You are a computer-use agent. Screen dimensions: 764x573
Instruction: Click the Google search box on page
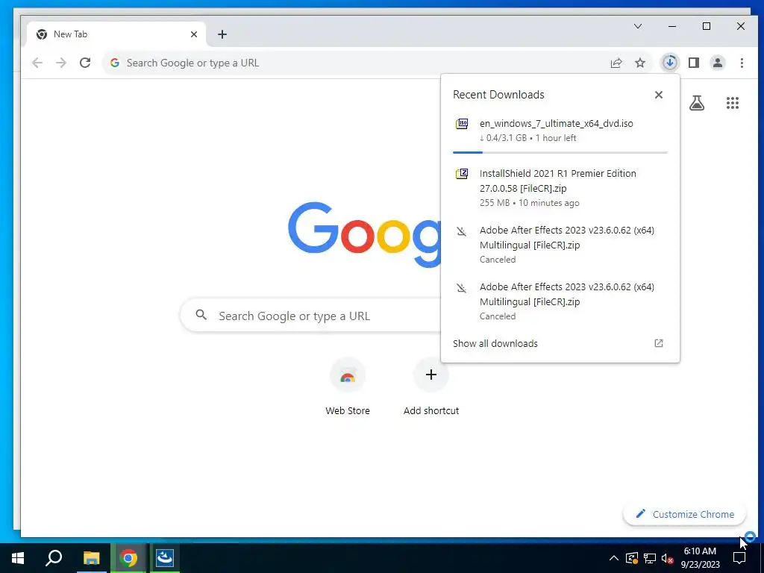point(312,316)
